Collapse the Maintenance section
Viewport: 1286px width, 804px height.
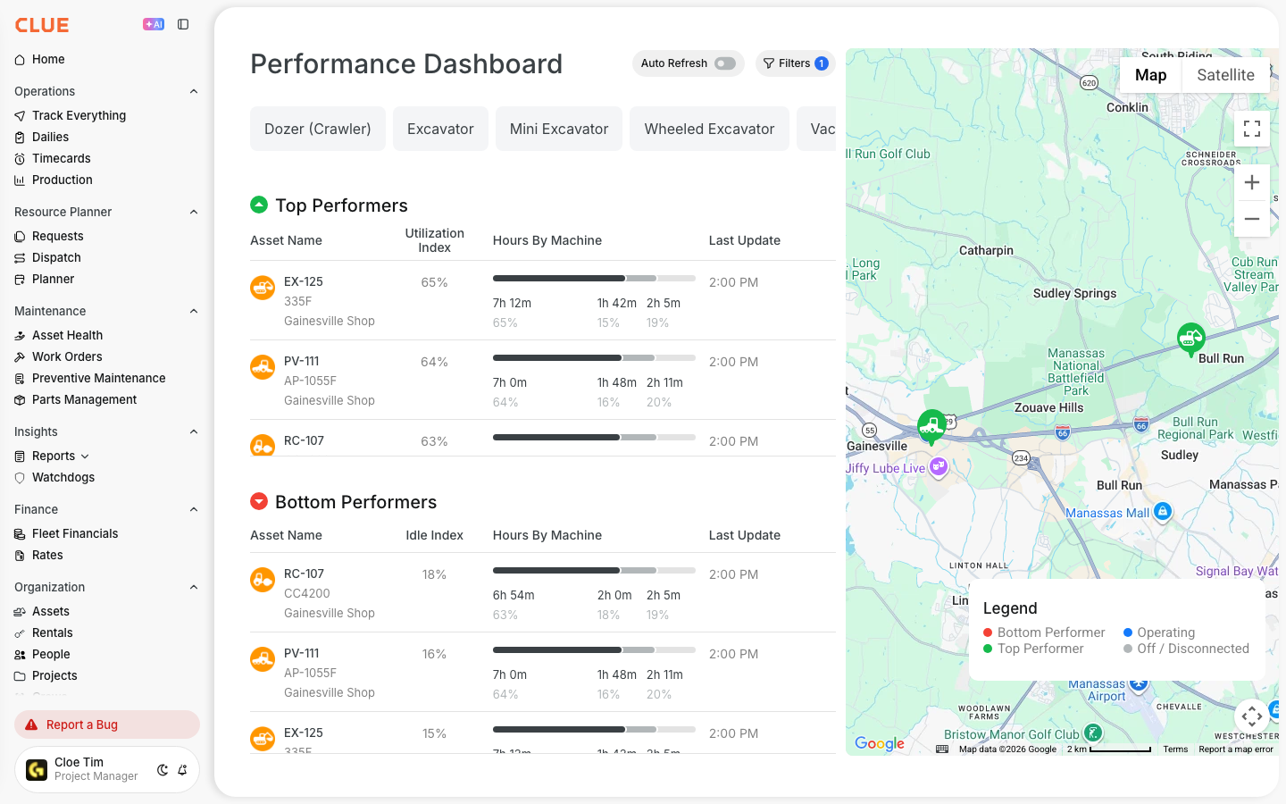click(x=194, y=311)
